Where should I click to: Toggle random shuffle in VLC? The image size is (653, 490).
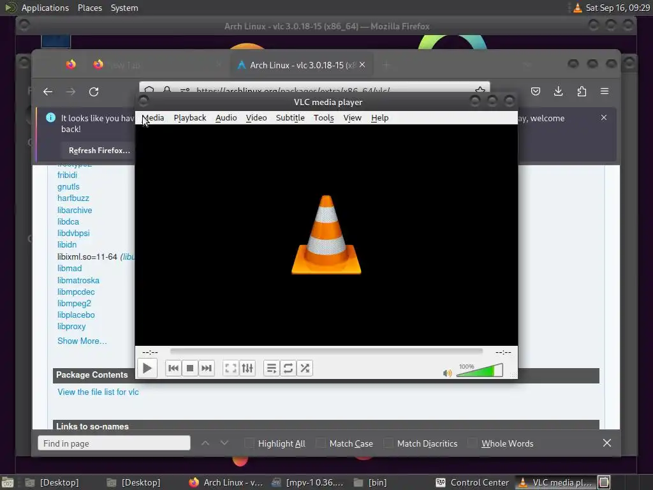[305, 368]
